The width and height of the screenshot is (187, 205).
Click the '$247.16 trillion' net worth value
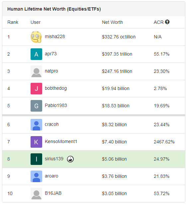click(x=117, y=72)
